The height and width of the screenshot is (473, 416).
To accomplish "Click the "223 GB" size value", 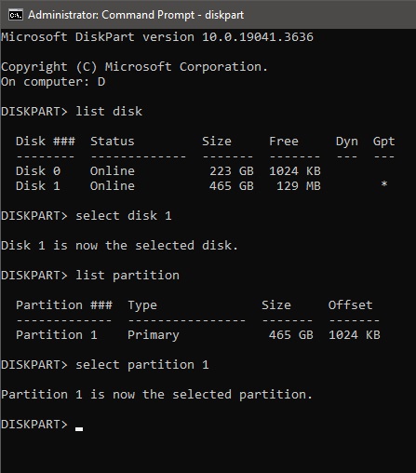I will click(232, 171).
